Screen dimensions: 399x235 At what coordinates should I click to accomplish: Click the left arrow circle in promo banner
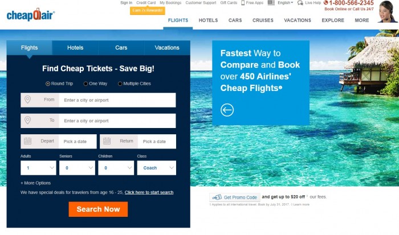pos(227,110)
